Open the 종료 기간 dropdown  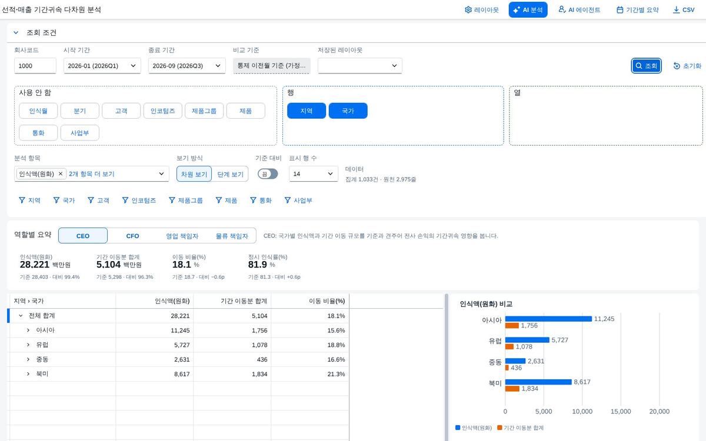click(x=187, y=66)
